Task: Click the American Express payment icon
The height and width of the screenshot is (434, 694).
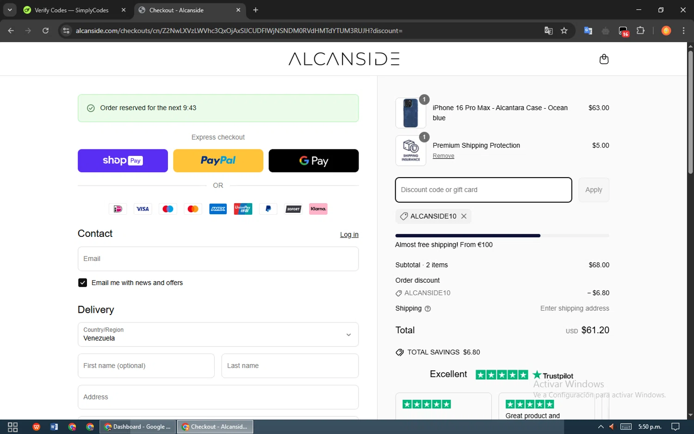Action: tap(218, 209)
